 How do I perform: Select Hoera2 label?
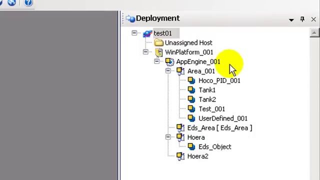click(x=198, y=156)
